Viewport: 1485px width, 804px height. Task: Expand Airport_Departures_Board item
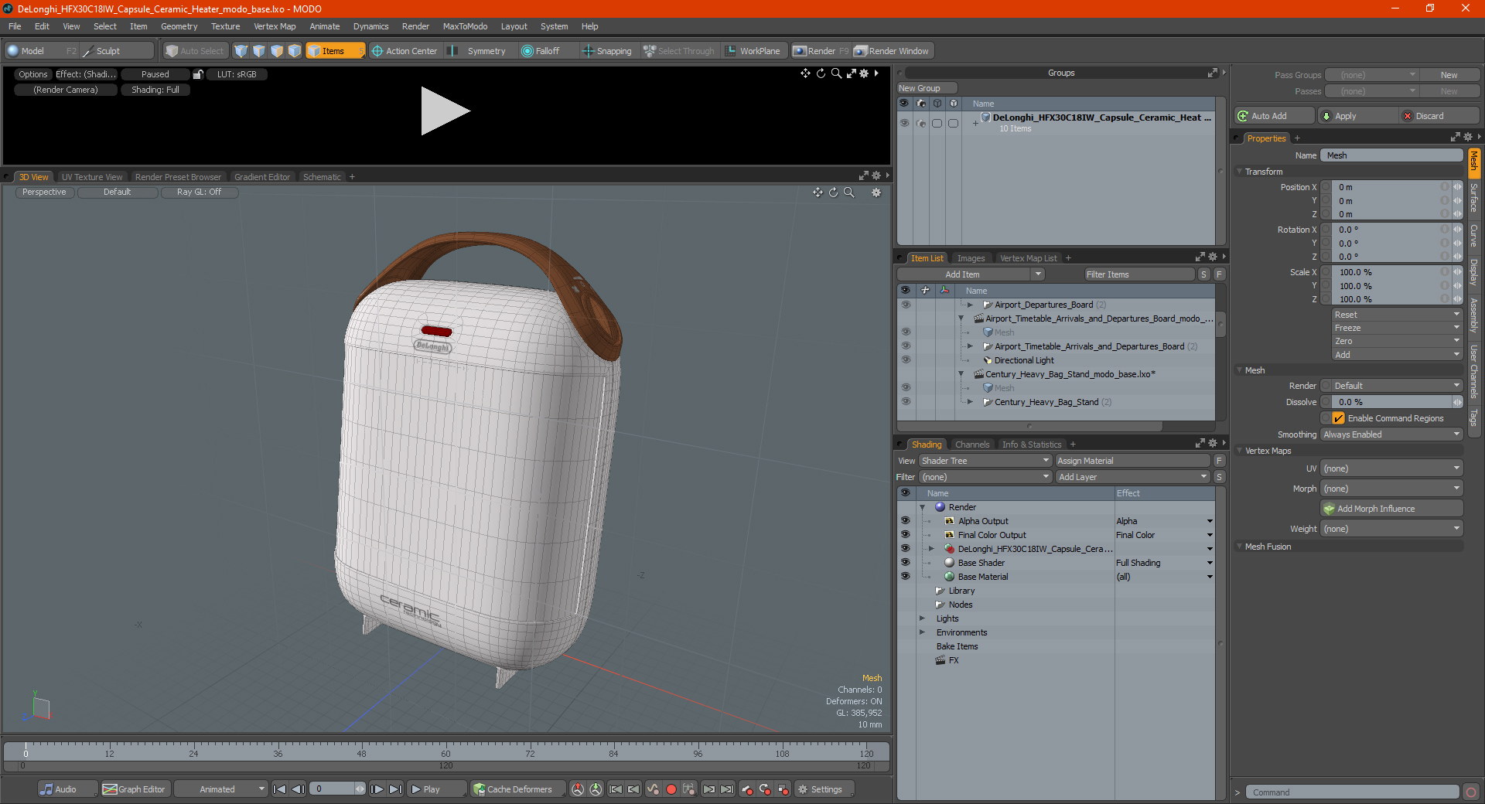tap(970, 305)
